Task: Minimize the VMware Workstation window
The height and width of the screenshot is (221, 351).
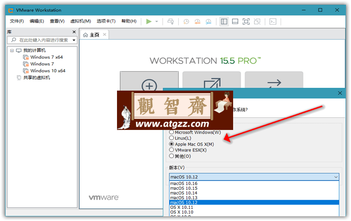Action: 304,10
